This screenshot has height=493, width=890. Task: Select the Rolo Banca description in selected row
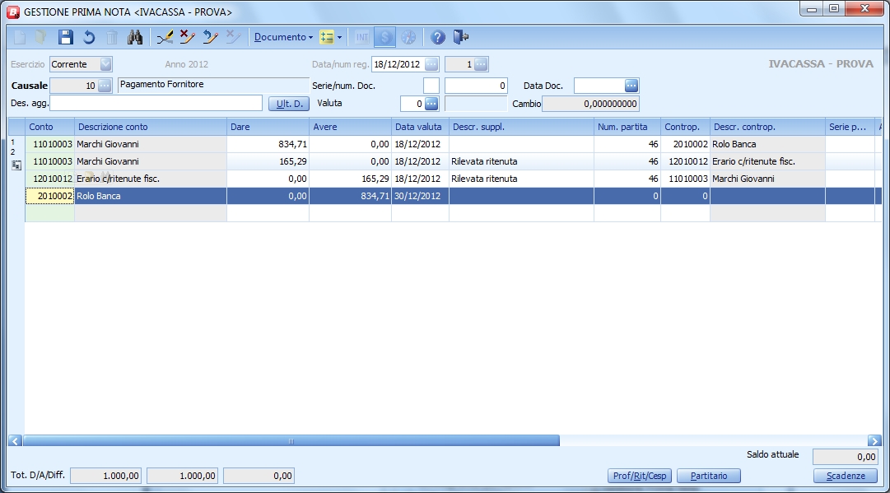pos(151,196)
